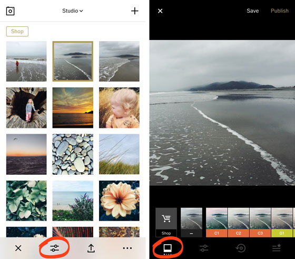
Task: Open the grey pebbles photo
Action: pos(73,154)
